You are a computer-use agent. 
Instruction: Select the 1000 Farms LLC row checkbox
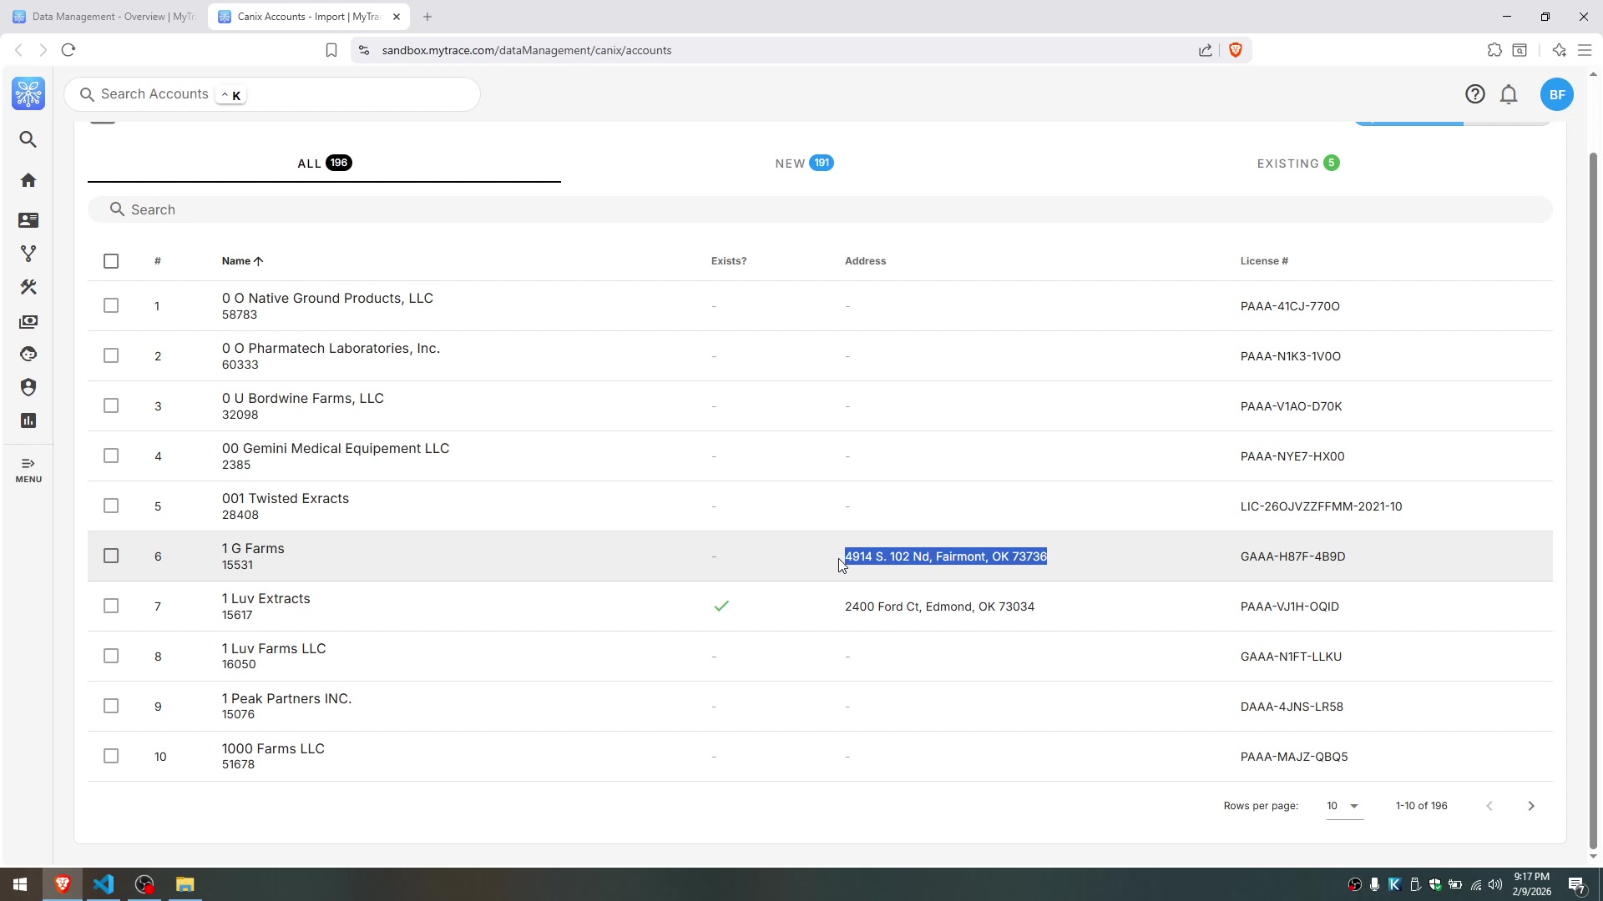click(x=111, y=756)
